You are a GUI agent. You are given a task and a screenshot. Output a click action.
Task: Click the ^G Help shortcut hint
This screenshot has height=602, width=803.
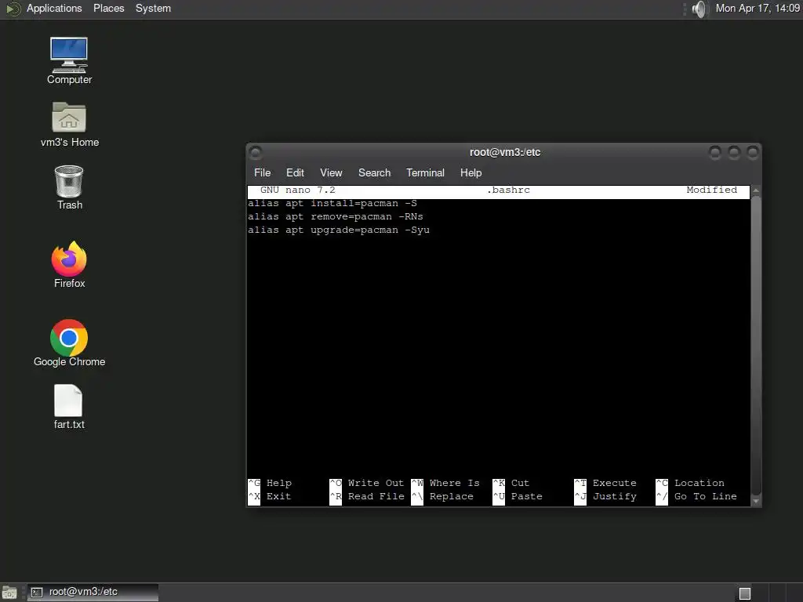pos(270,483)
